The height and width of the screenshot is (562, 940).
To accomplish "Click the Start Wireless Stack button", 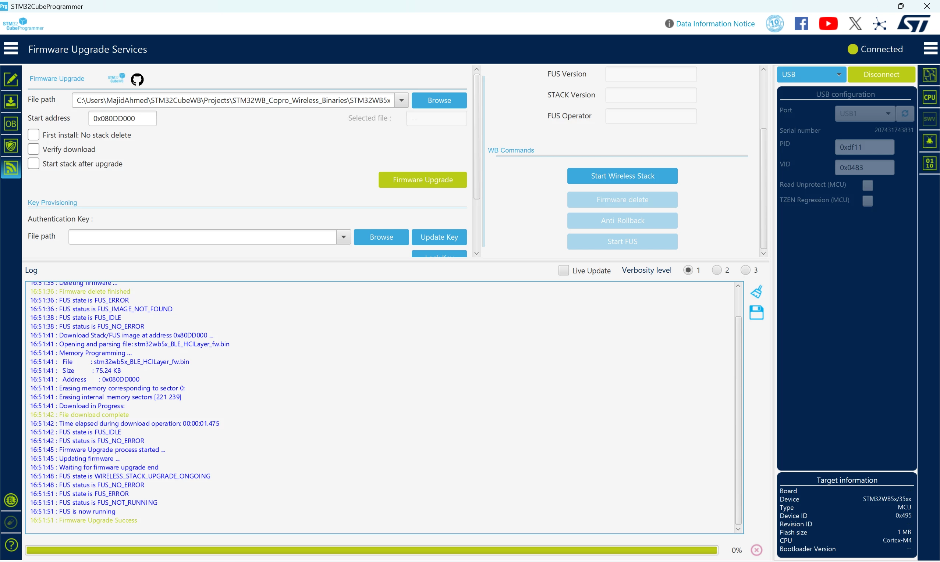I will [622, 176].
